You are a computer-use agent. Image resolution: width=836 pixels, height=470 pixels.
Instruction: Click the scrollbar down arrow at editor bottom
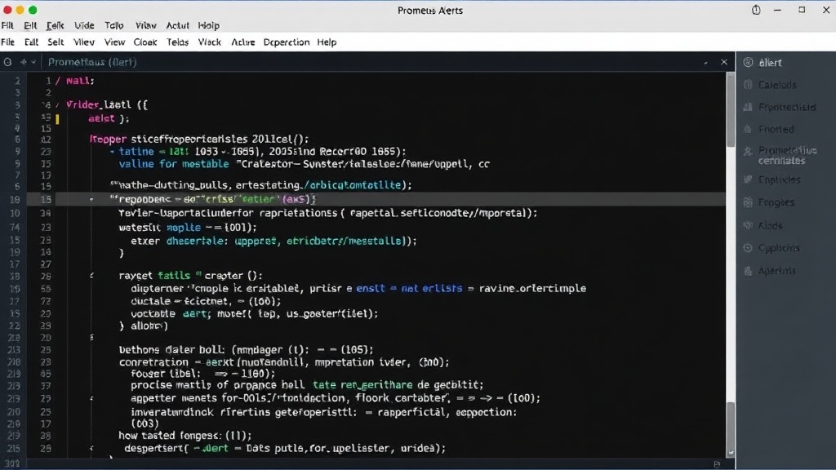pyautogui.click(x=731, y=452)
